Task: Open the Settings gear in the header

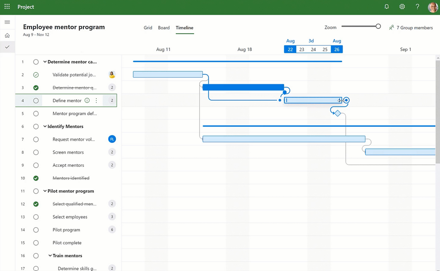Action: pos(402,6)
